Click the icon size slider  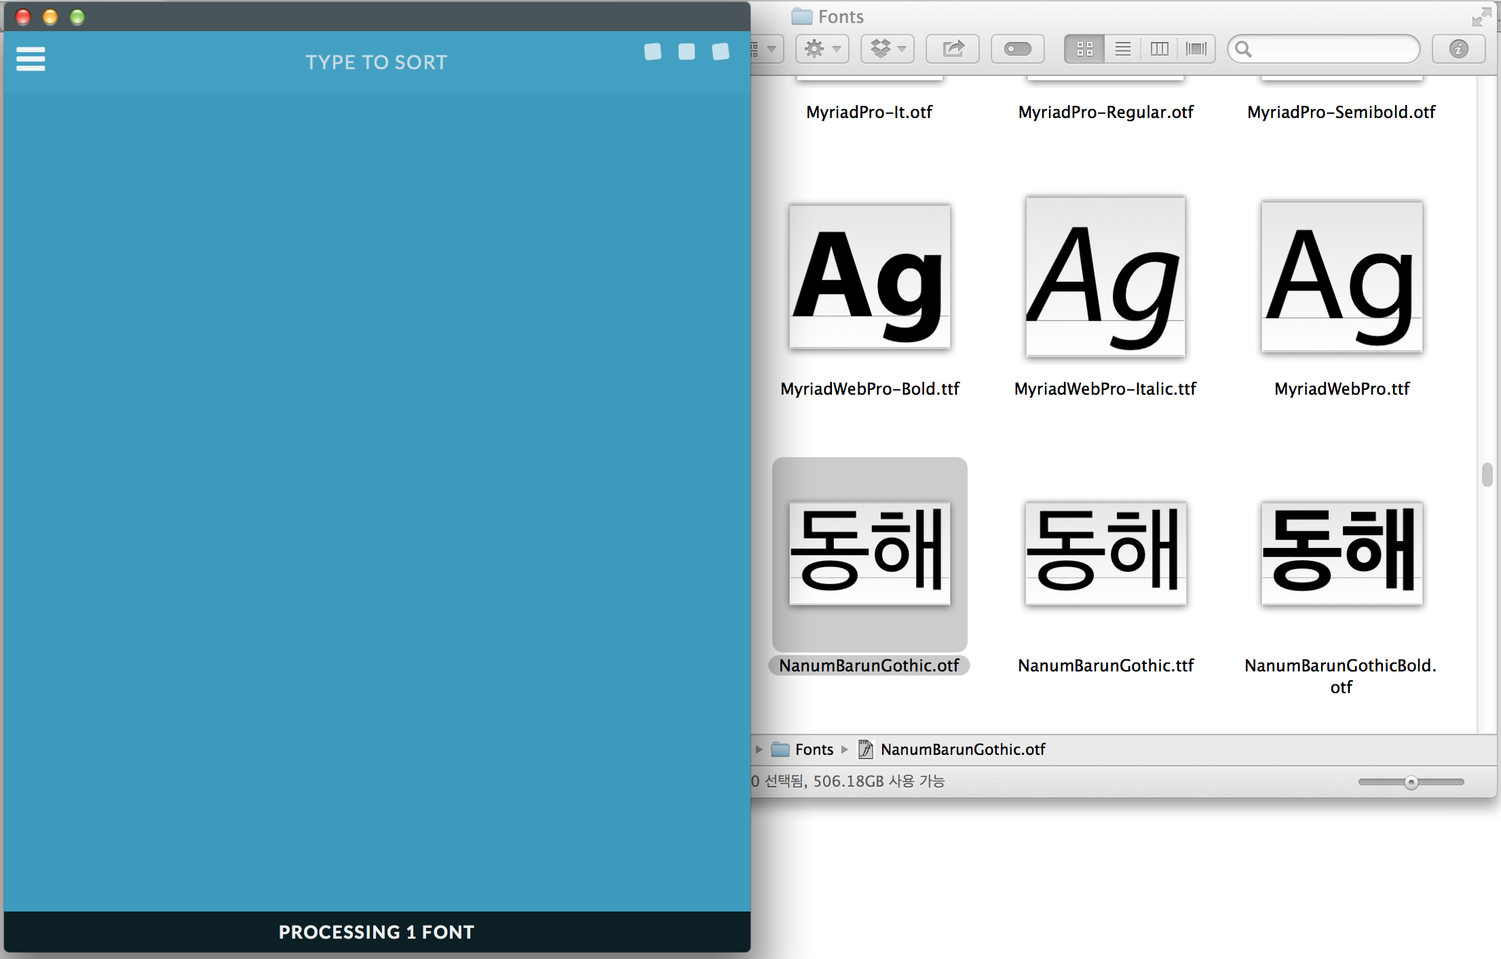[1411, 783]
